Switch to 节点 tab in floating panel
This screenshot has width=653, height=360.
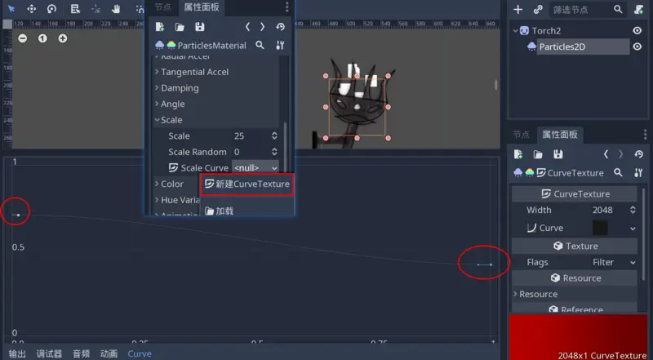coord(162,7)
